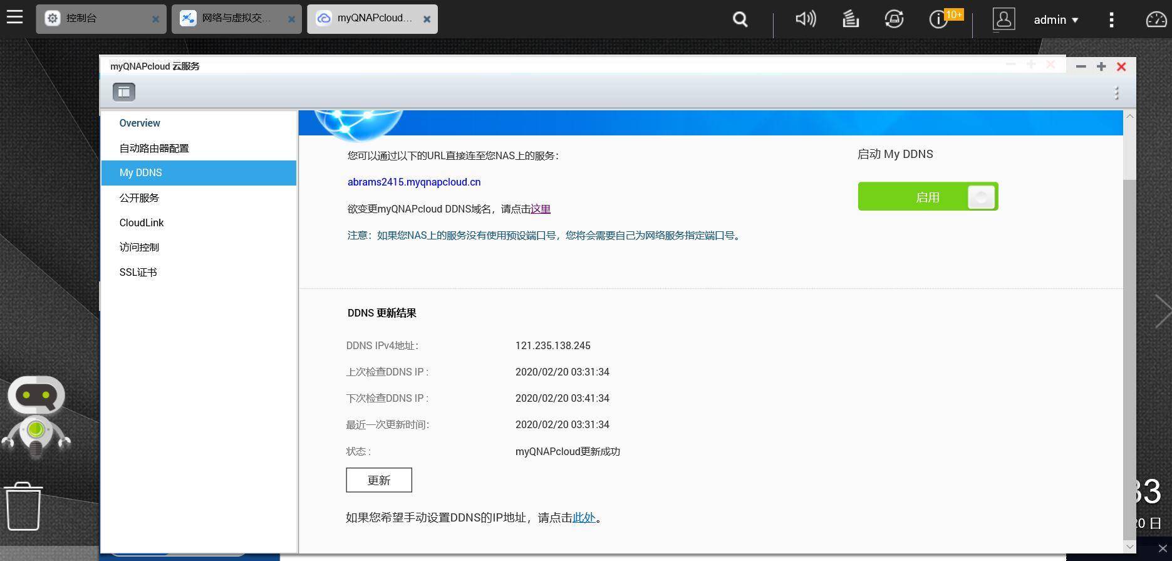
Task: Toggle the My DDNS 启用 switch
Action: 928,197
